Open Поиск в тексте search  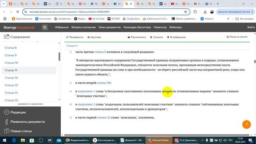pos(237,37)
